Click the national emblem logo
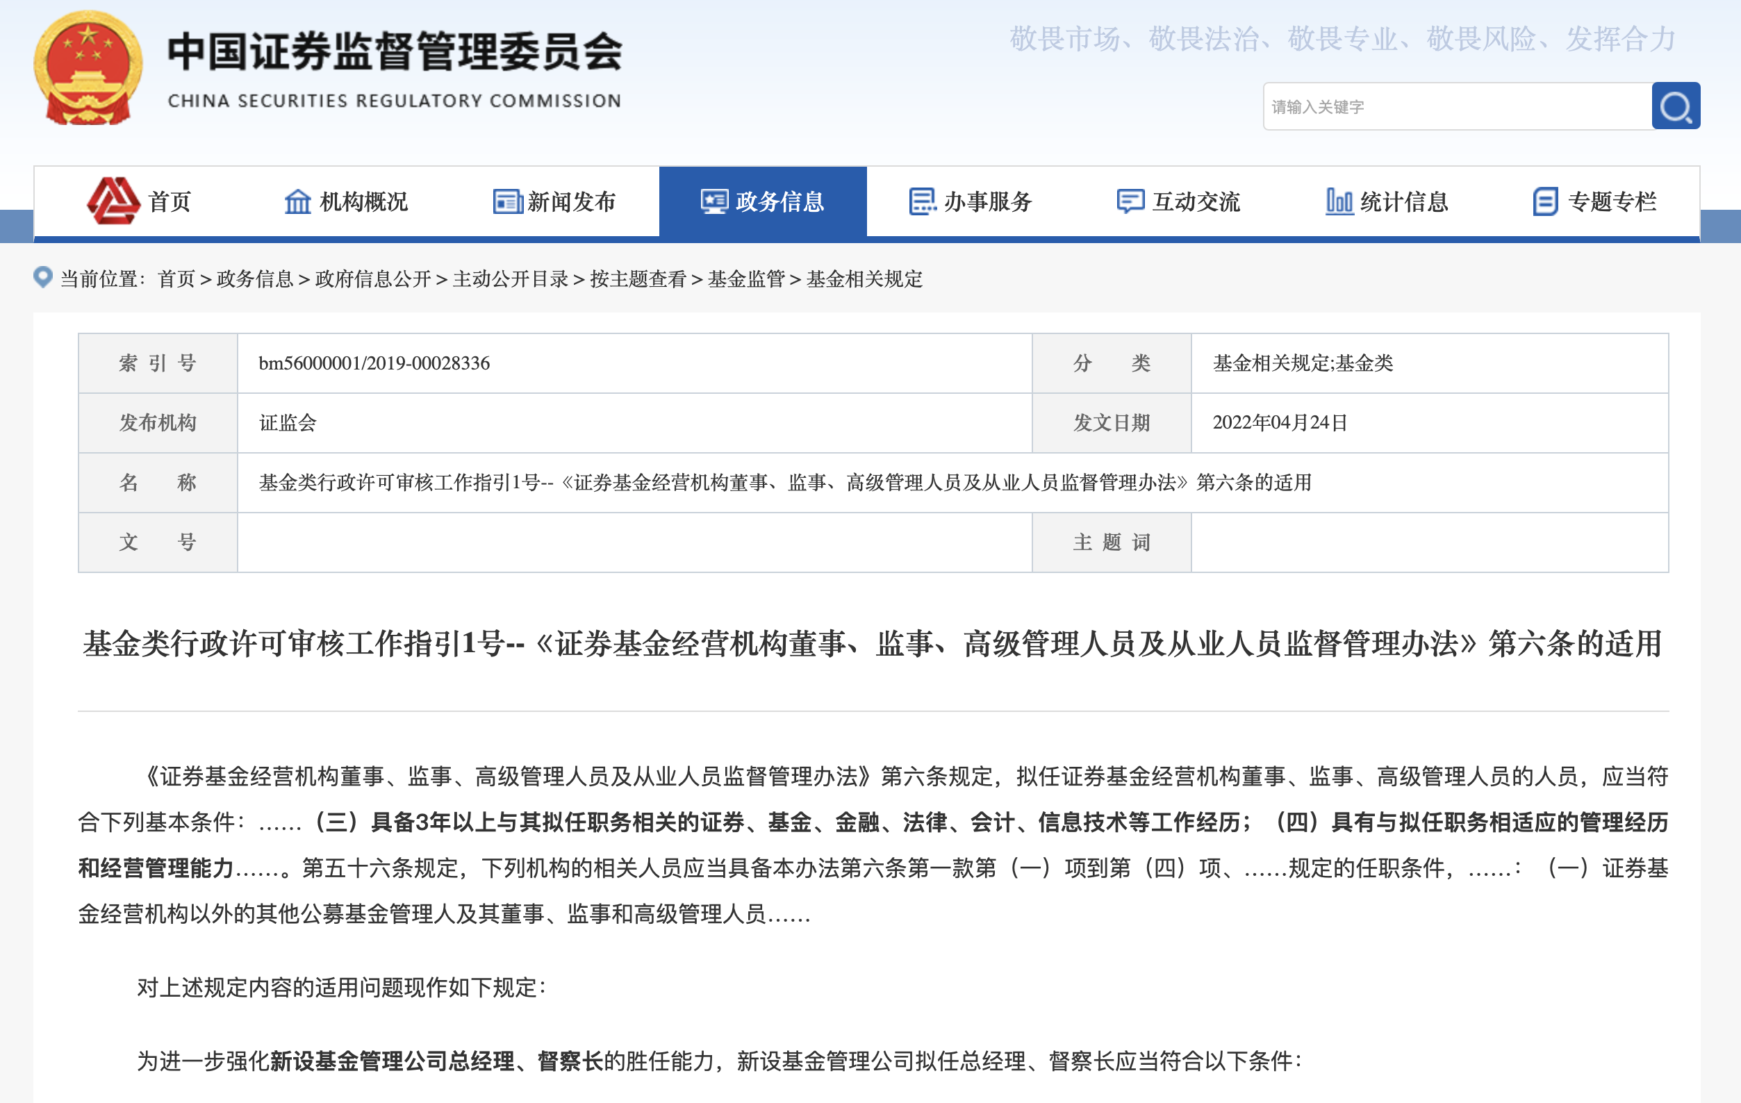This screenshot has width=1741, height=1103. click(x=88, y=68)
